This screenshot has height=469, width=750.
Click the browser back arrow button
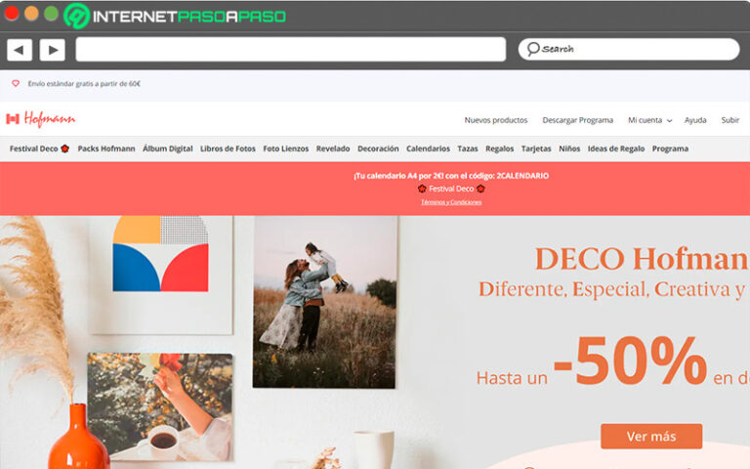point(20,50)
